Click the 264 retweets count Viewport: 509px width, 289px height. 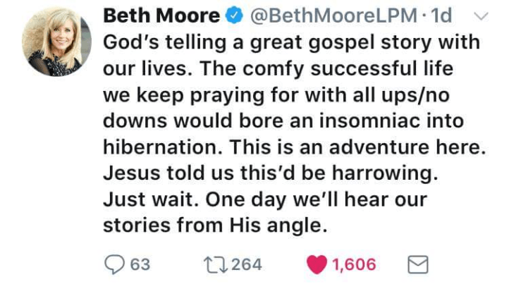tap(247, 264)
